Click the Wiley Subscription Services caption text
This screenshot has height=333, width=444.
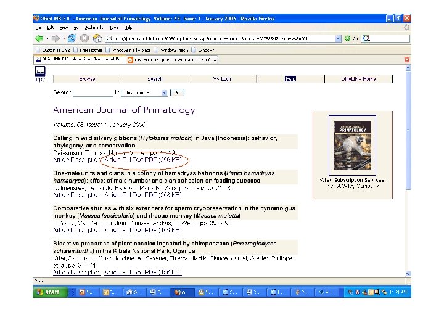[x=353, y=183]
